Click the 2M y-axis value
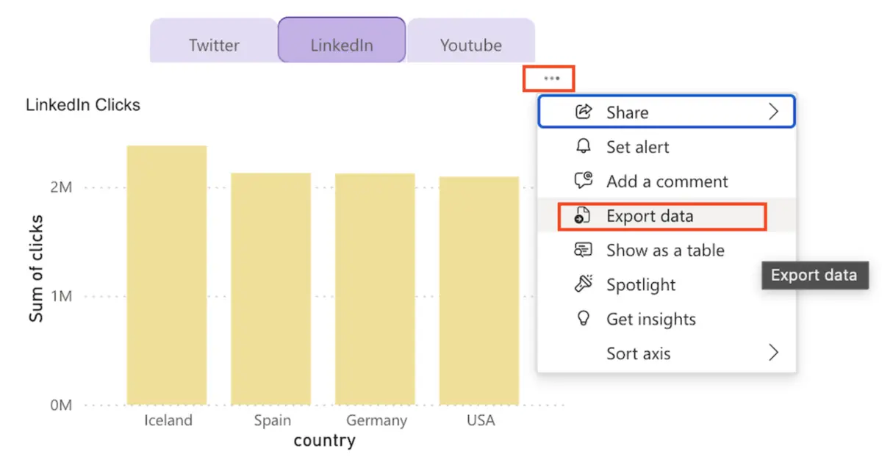This screenshot has width=882, height=468. 61,187
